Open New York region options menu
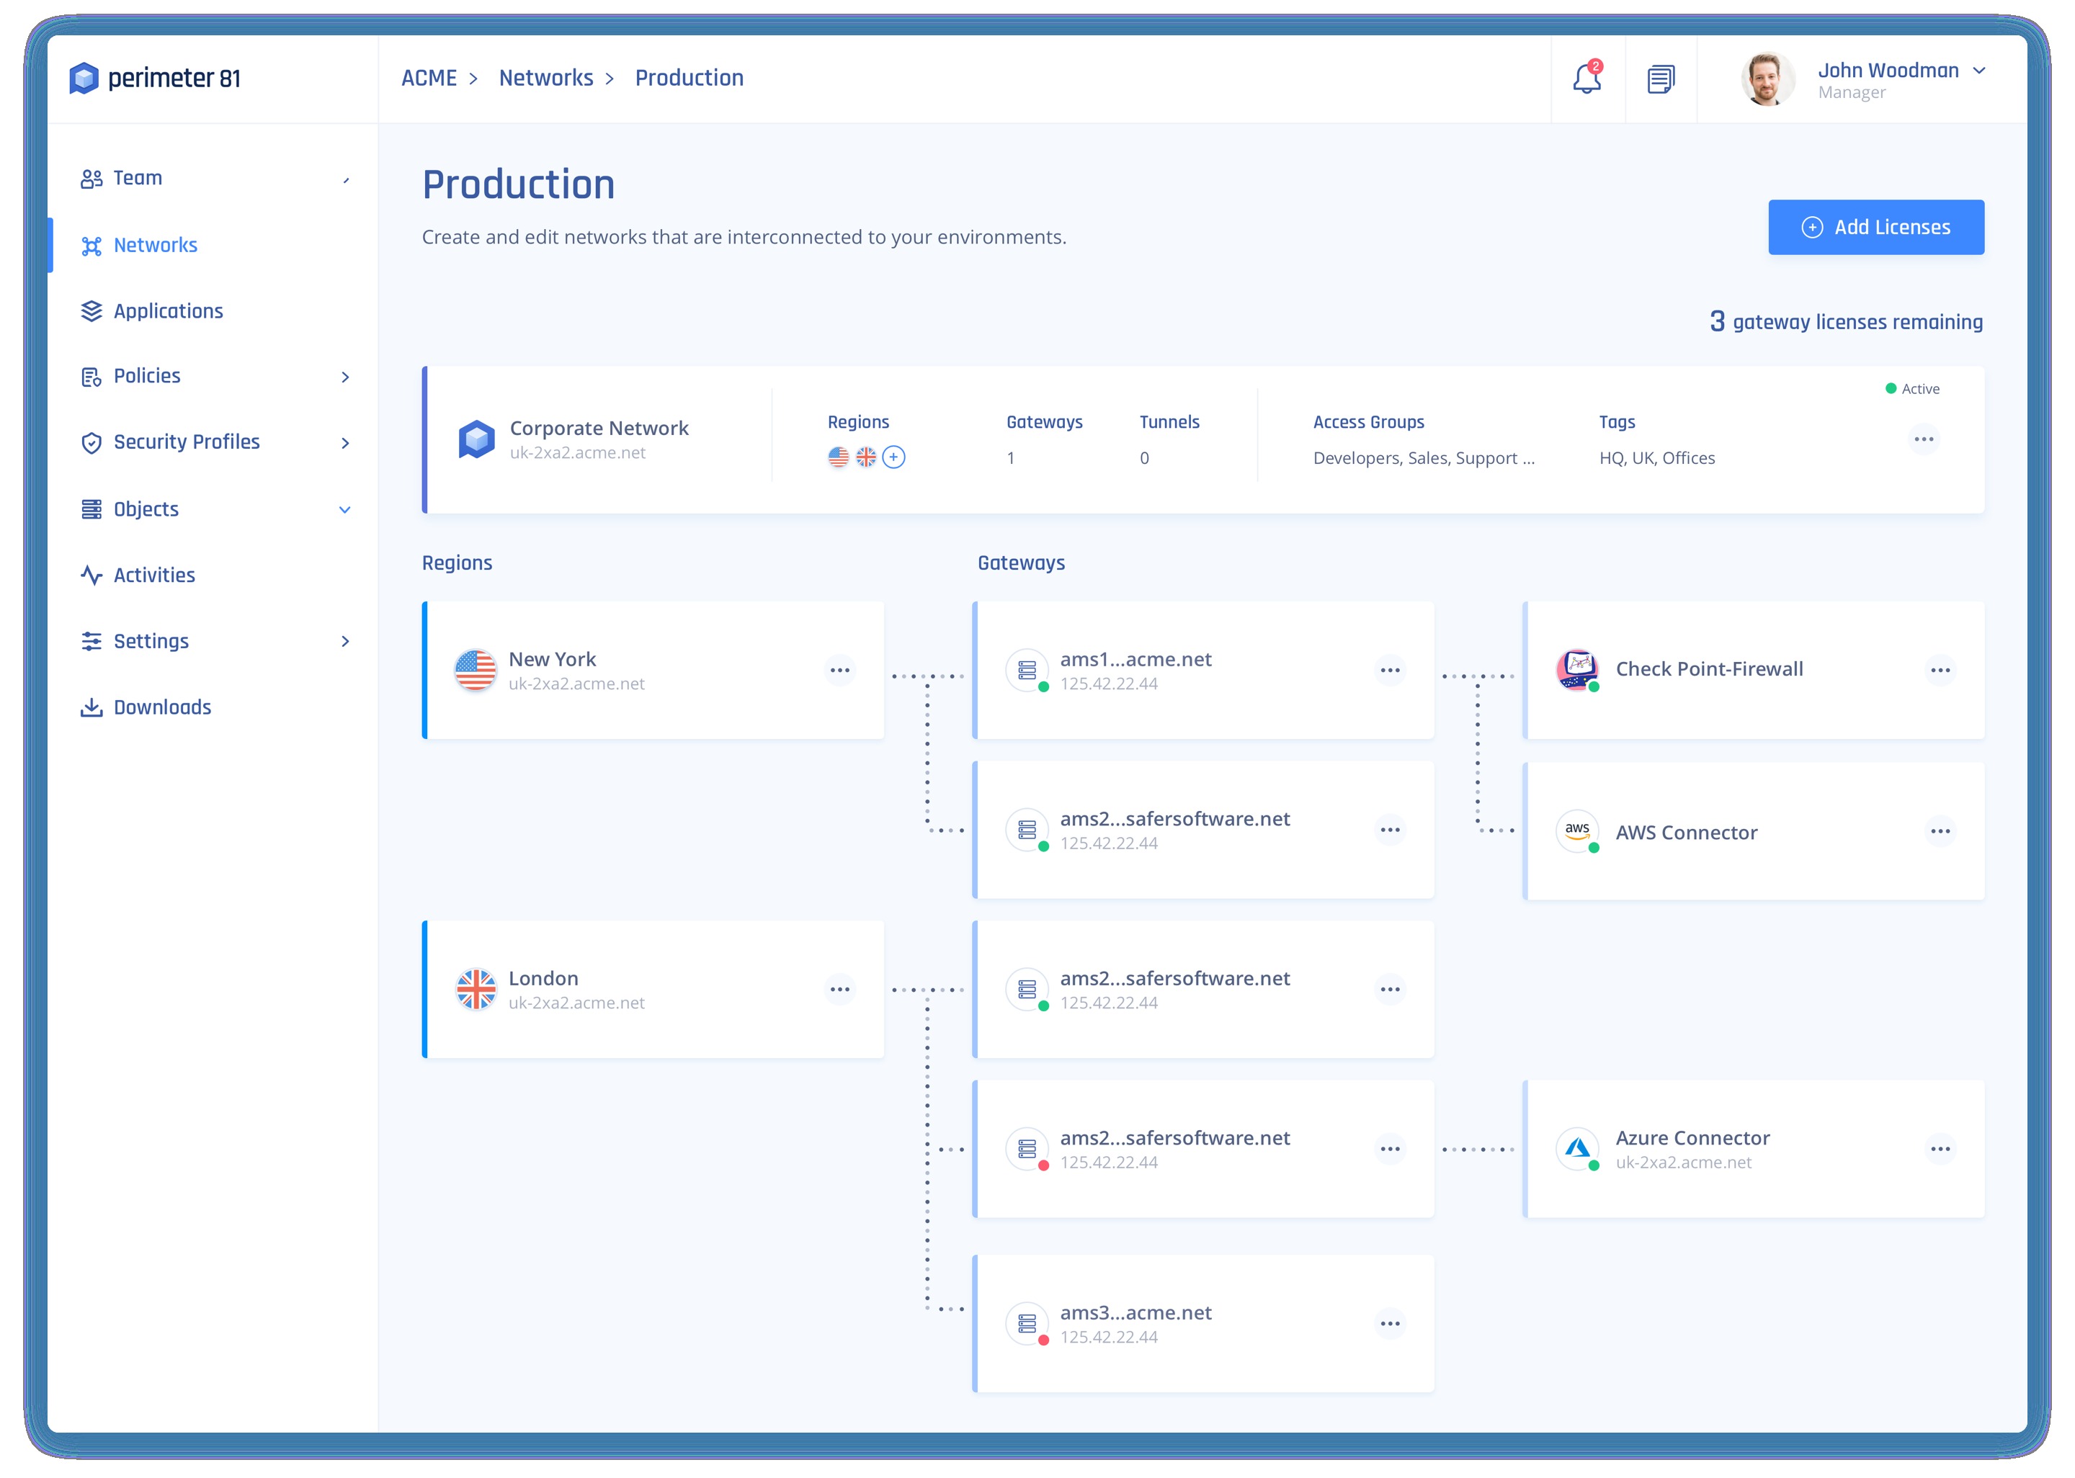The width and height of the screenshot is (2075, 1478). 839,671
